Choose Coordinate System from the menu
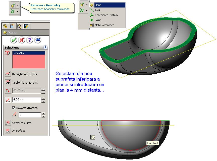 [107, 15]
